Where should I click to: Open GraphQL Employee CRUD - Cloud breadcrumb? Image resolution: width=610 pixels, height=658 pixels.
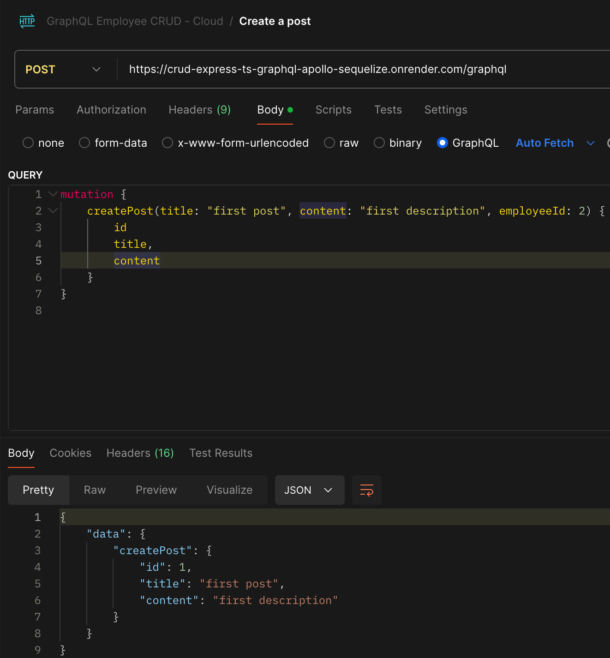point(135,21)
